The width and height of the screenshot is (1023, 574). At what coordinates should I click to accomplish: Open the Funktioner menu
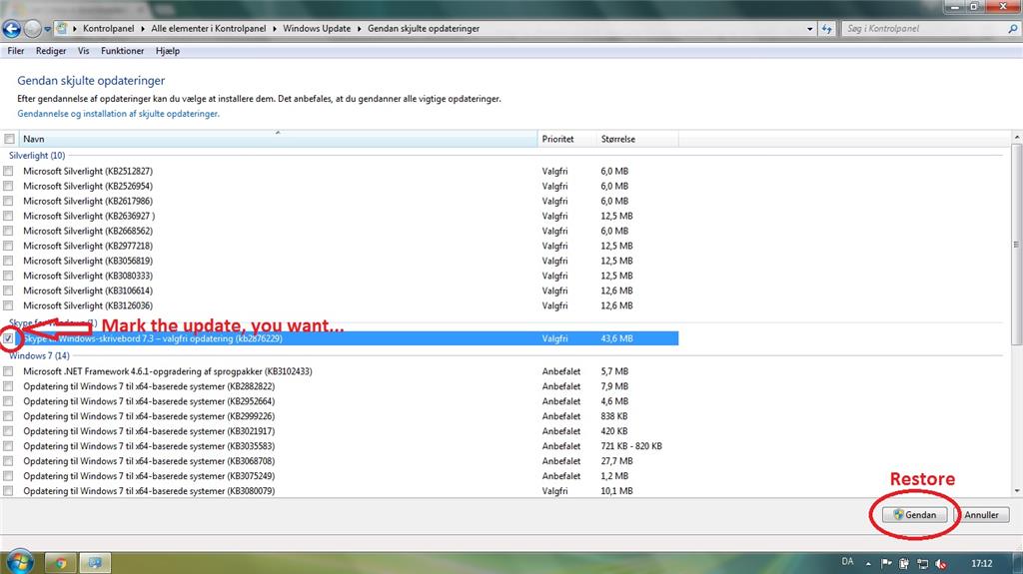(x=122, y=51)
